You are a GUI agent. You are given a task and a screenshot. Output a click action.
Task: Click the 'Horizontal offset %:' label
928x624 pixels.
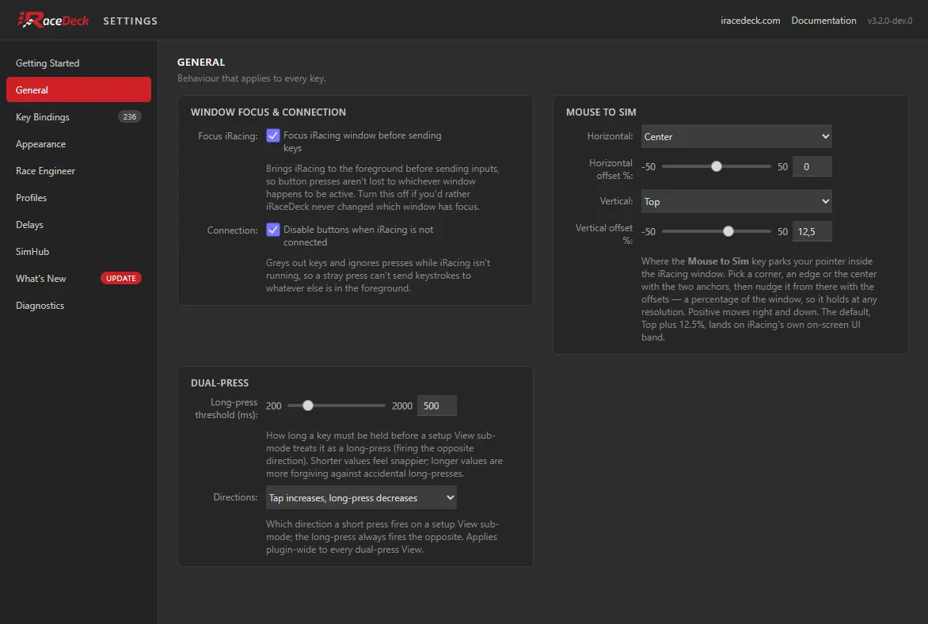coord(610,169)
